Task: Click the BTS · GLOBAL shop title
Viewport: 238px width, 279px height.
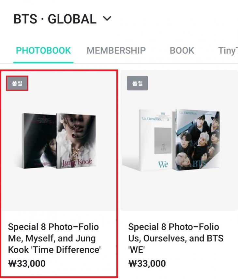Action: coord(55,19)
